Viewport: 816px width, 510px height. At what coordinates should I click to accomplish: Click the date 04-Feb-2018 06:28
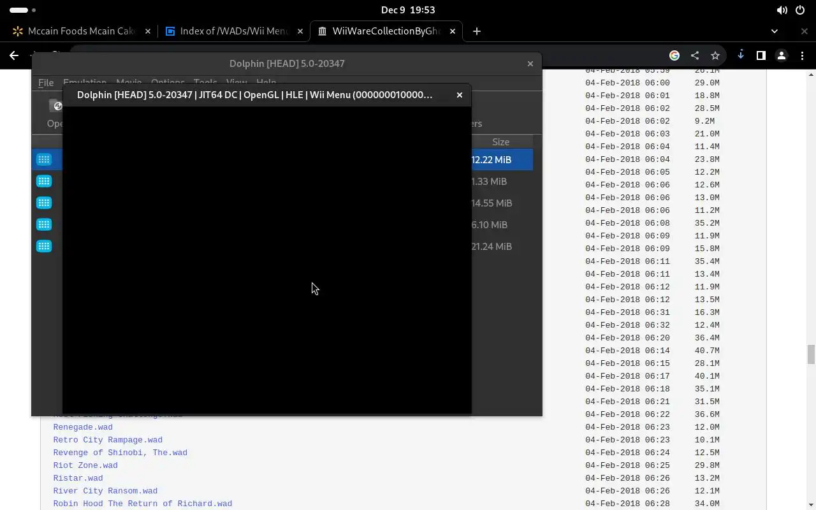627,504
